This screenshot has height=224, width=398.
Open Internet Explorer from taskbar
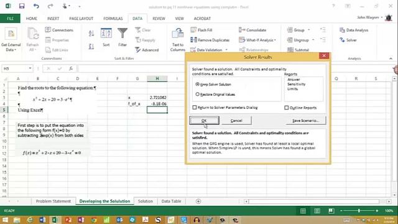click(30, 220)
